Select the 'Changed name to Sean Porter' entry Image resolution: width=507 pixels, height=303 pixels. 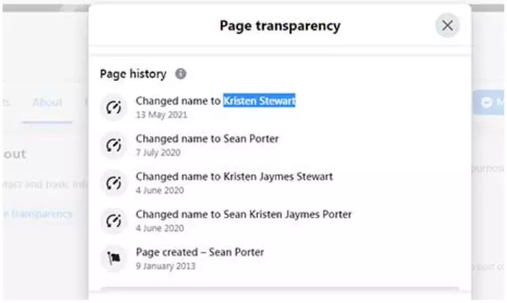pyautogui.click(x=207, y=138)
